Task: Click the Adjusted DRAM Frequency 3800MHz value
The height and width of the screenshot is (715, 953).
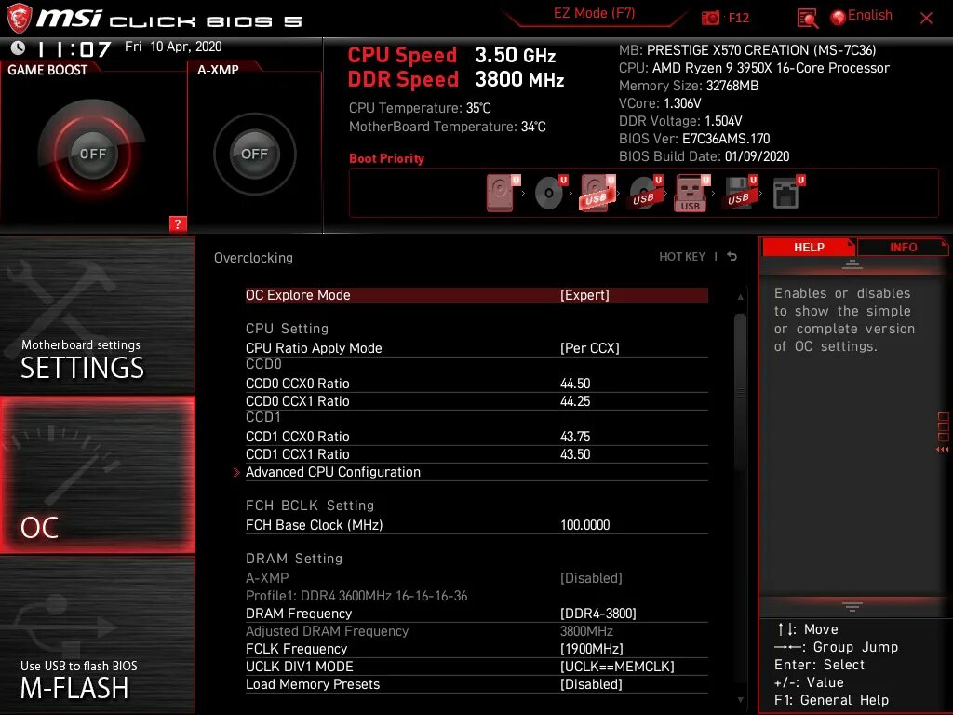Action: tap(586, 631)
